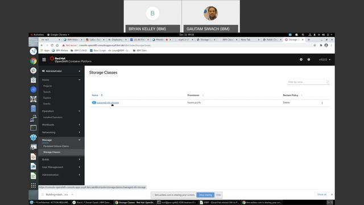Click the Filter by name input field
Viewport: 364px width, 205px height.
[308, 82]
